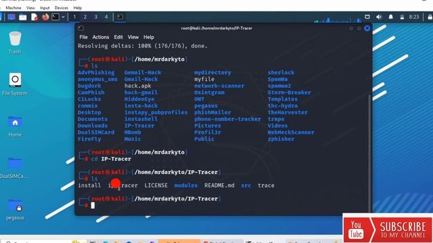Screen dimensions: 433x243
Task: Click the 'HiddenEye' directory name
Action: coord(139,99)
